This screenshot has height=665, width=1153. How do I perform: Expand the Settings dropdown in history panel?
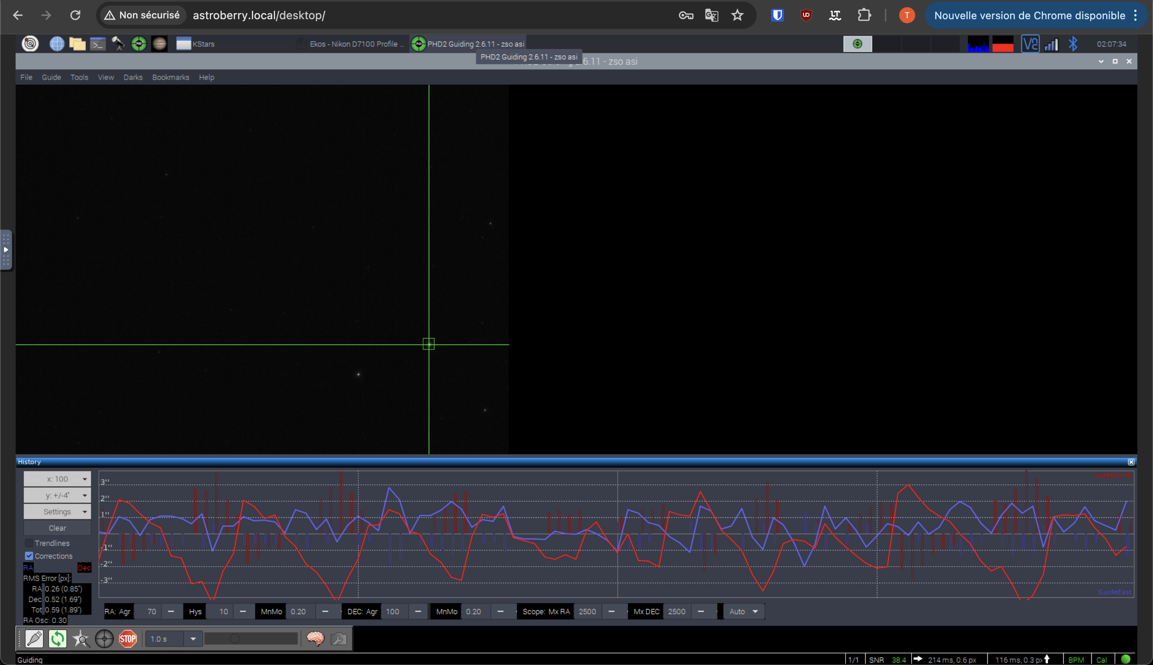57,511
